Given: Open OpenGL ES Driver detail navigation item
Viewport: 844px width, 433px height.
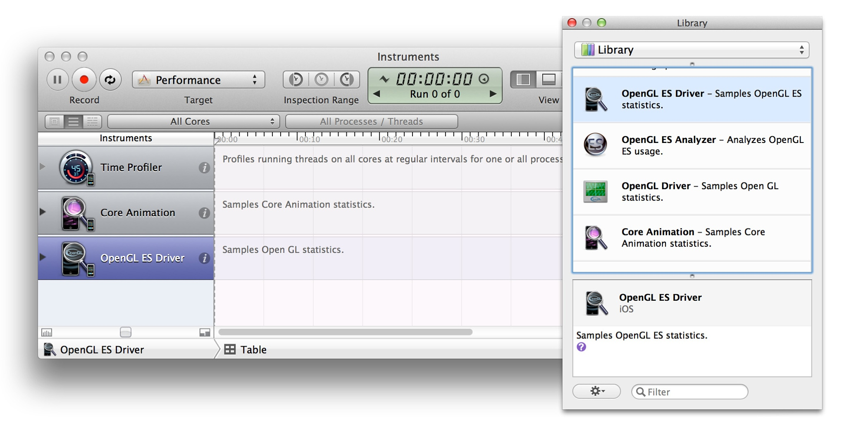Looking at the screenshot, I should (x=94, y=350).
